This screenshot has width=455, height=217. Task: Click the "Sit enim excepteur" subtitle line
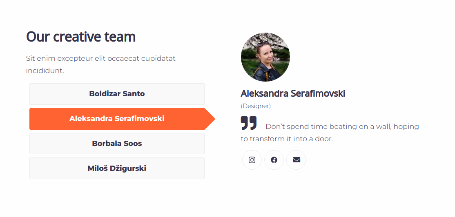tap(101, 58)
